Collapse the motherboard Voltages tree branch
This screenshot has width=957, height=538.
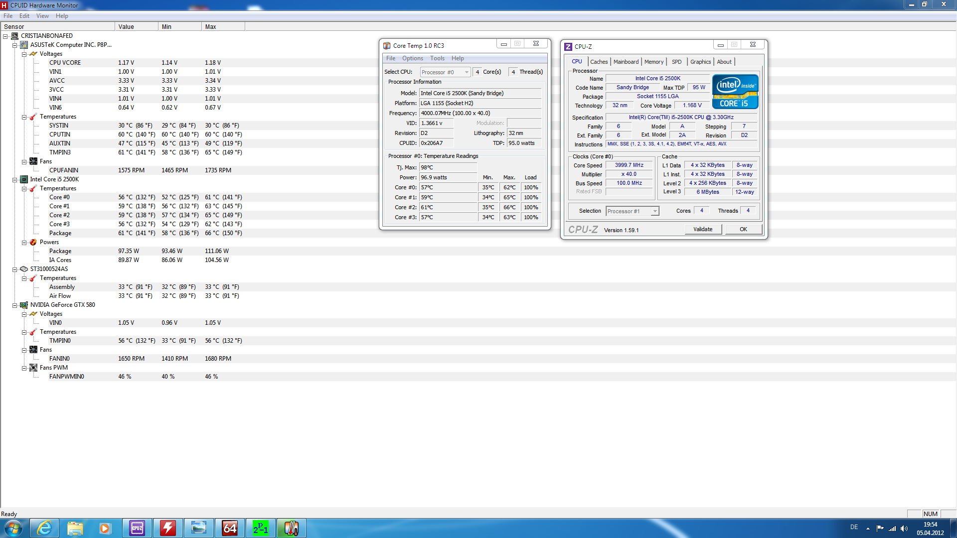[x=24, y=54]
